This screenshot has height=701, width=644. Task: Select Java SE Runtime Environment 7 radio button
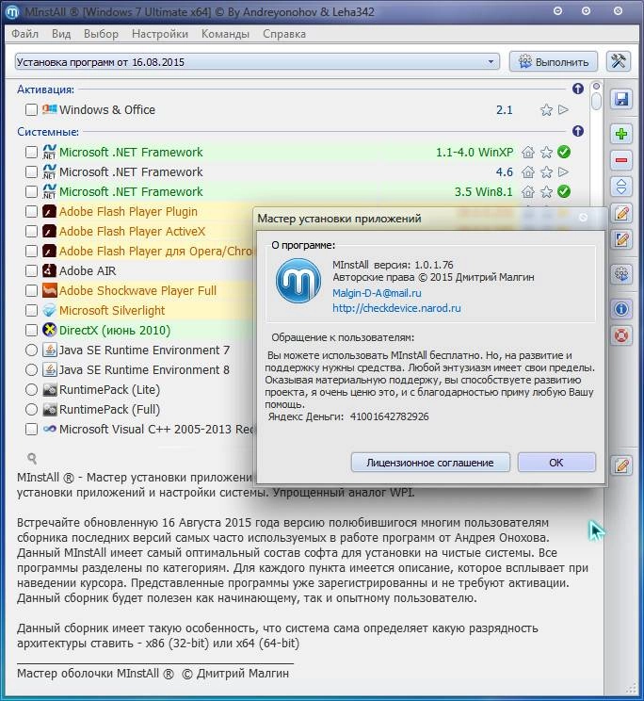(31, 350)
